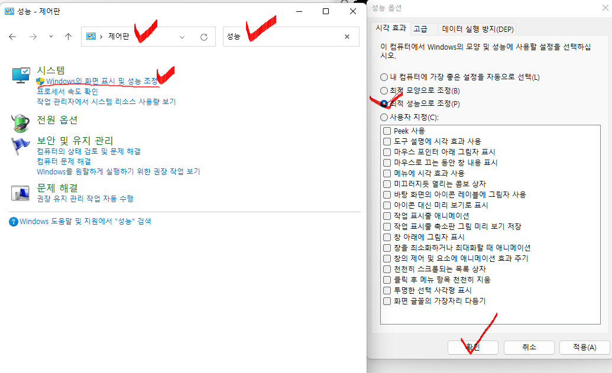The height and width of the screenshot is (373, 612).
Task: Click the forward arrow in Control Panel
Action: 33,37
